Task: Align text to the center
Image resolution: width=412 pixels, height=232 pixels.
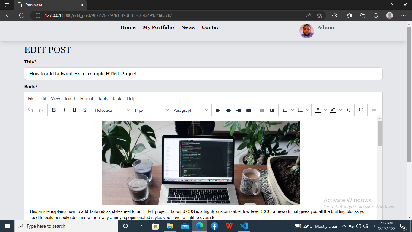Action: coord(228,110)
